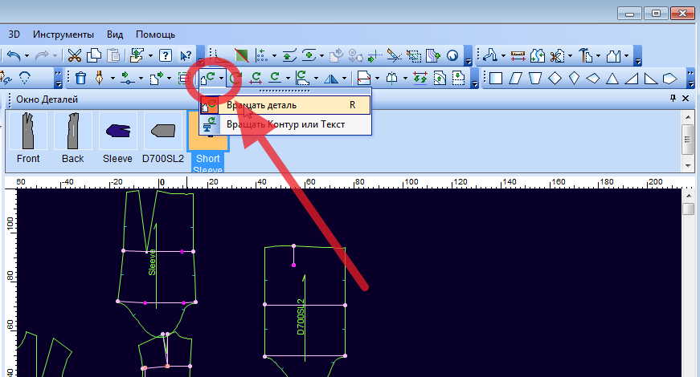Screen dimensions: 700x377
Task: Click the question mark help icon
Action: click(166, 55)
